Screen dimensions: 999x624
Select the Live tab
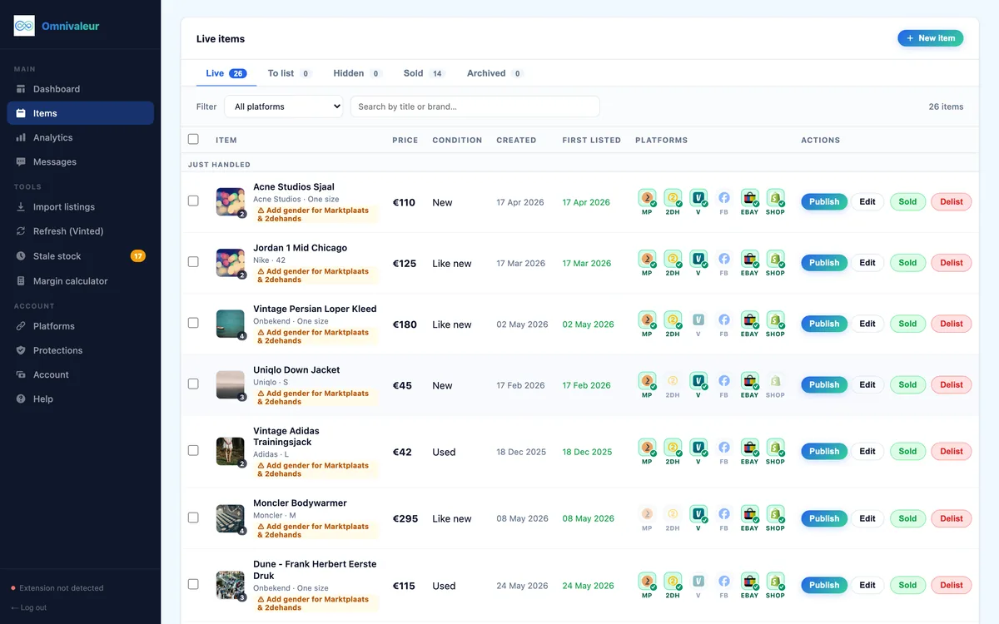226,73
